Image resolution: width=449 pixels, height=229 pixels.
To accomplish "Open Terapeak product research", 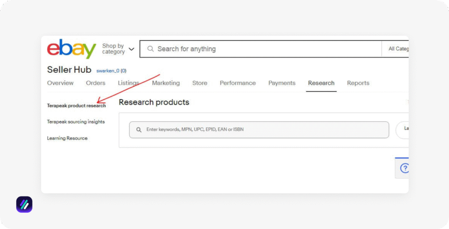I will tap(76, 106).
